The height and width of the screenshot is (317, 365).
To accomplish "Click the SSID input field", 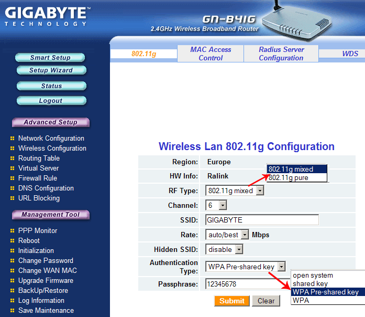I will click(262, 220).
